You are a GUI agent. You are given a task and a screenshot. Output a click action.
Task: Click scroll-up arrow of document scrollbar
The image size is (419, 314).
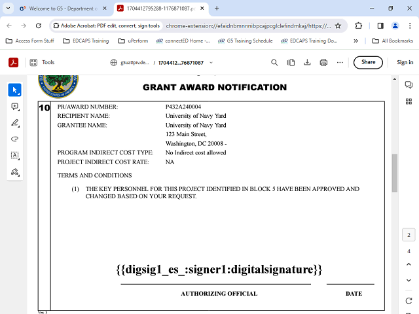click(x=395, y=79)
